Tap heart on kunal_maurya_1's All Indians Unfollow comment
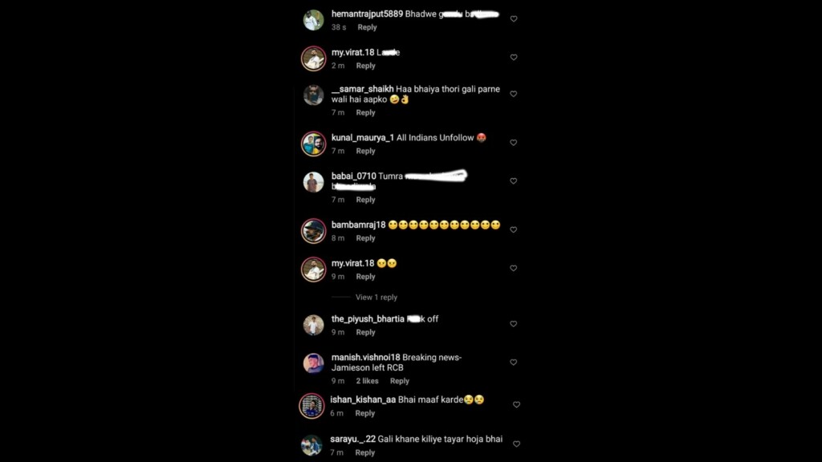The width and height of the screenshot is (822, 462). (x=513, y=143)
